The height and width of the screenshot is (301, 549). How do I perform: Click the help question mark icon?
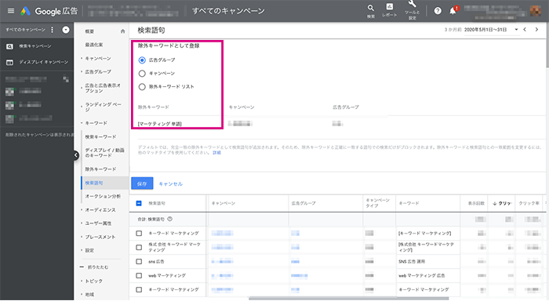(438, 11)
